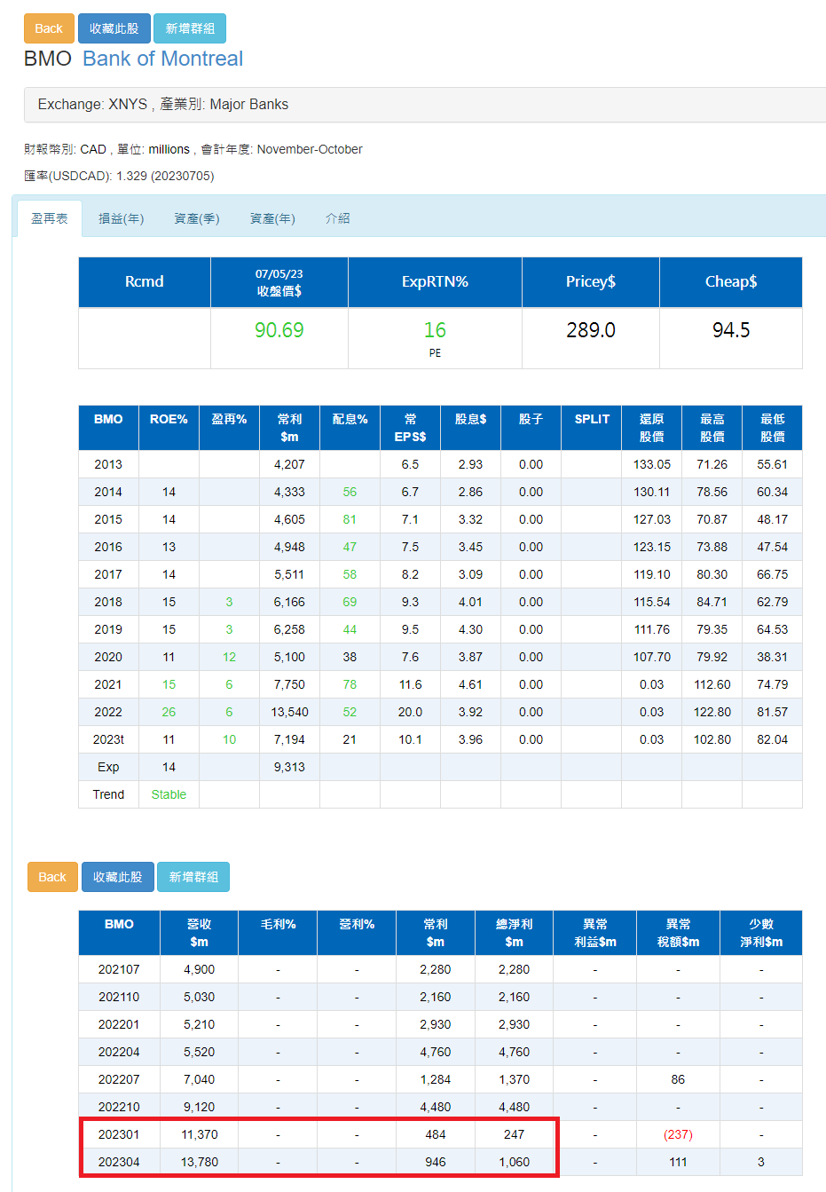Click 收藏此股 button above the BMO title
The height and width of the screenshot is (1192, 826).
(x=114, y=28)
